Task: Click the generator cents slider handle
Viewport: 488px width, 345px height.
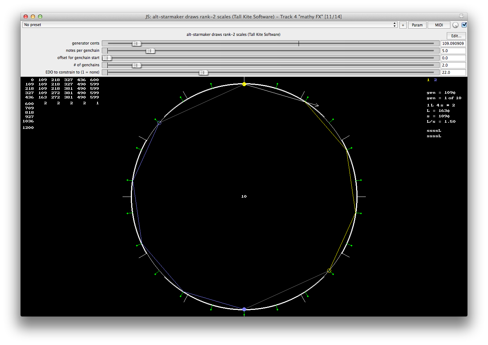Action: [x=137, y=43]
